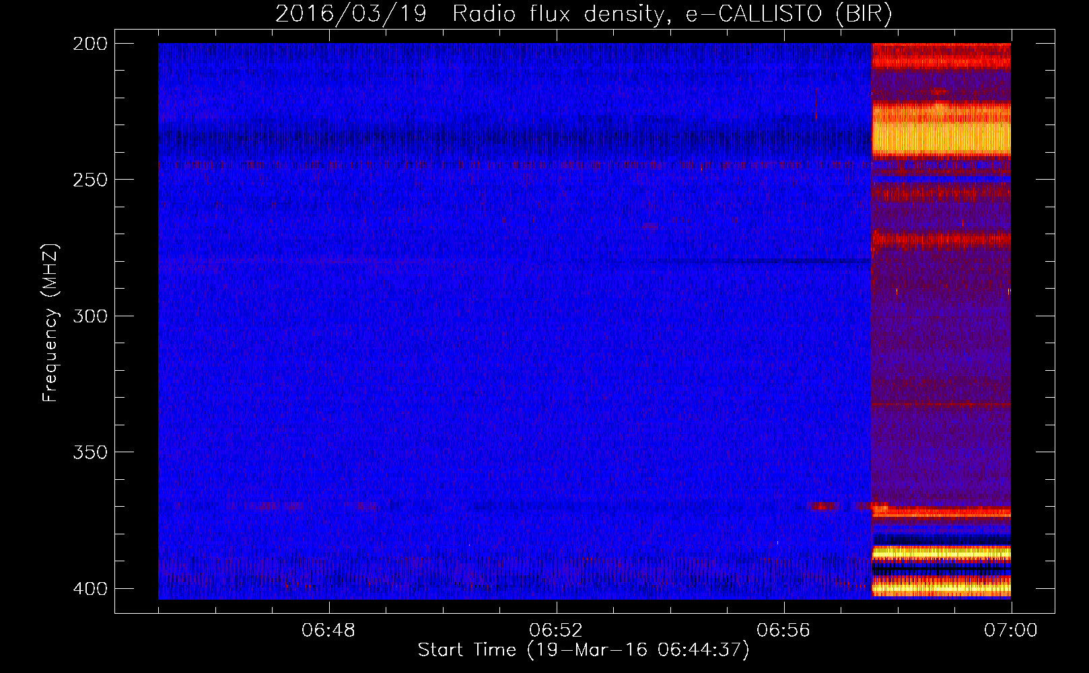The width and height of the screenshot is (1089, 673).
Task: Click the 06:48 time tick label
Action: coord(328,631)
